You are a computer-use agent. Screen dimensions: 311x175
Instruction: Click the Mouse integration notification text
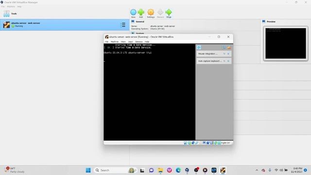(207, 54)
